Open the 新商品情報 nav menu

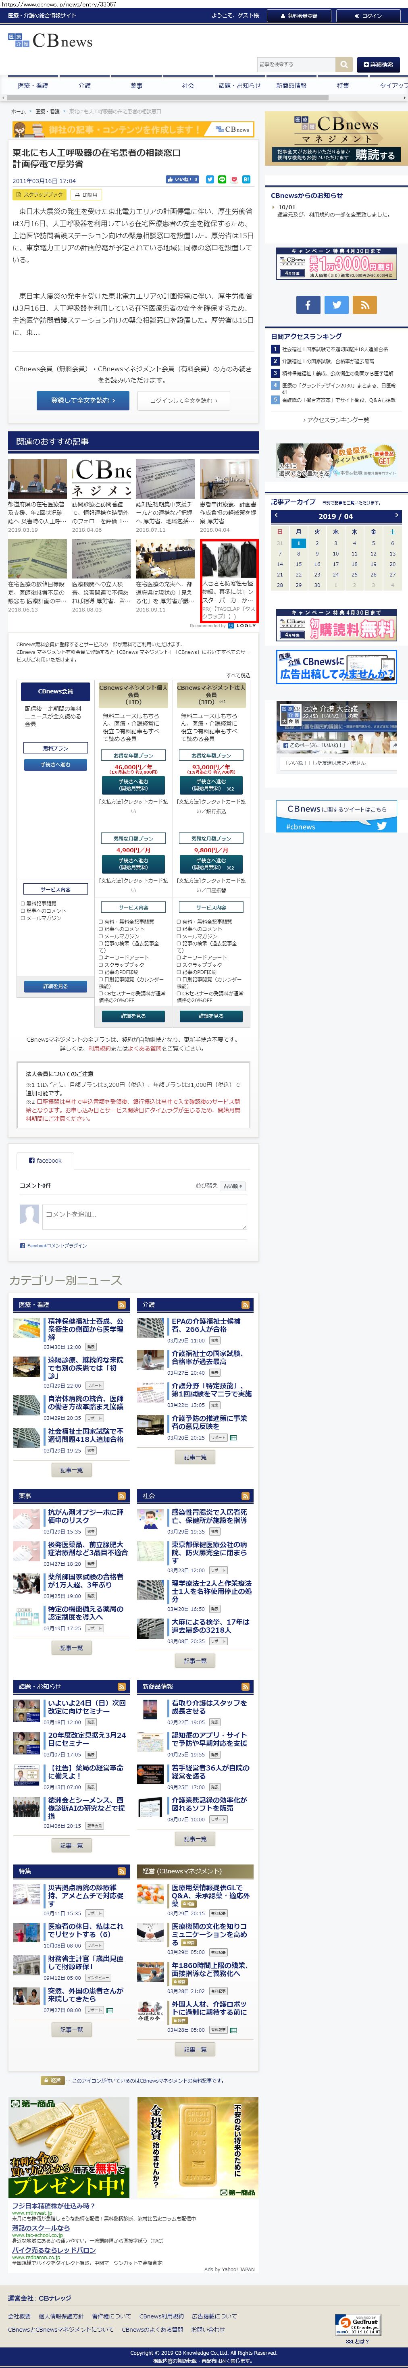click(291, 85)
